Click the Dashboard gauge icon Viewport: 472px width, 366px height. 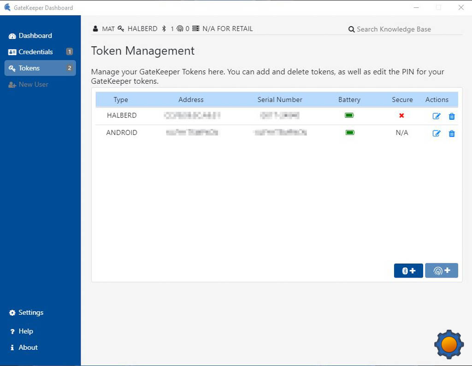[12, 36]
